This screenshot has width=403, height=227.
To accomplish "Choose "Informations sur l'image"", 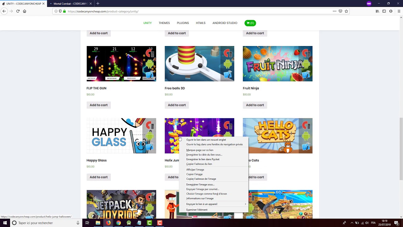I will [x=213, y=198].
